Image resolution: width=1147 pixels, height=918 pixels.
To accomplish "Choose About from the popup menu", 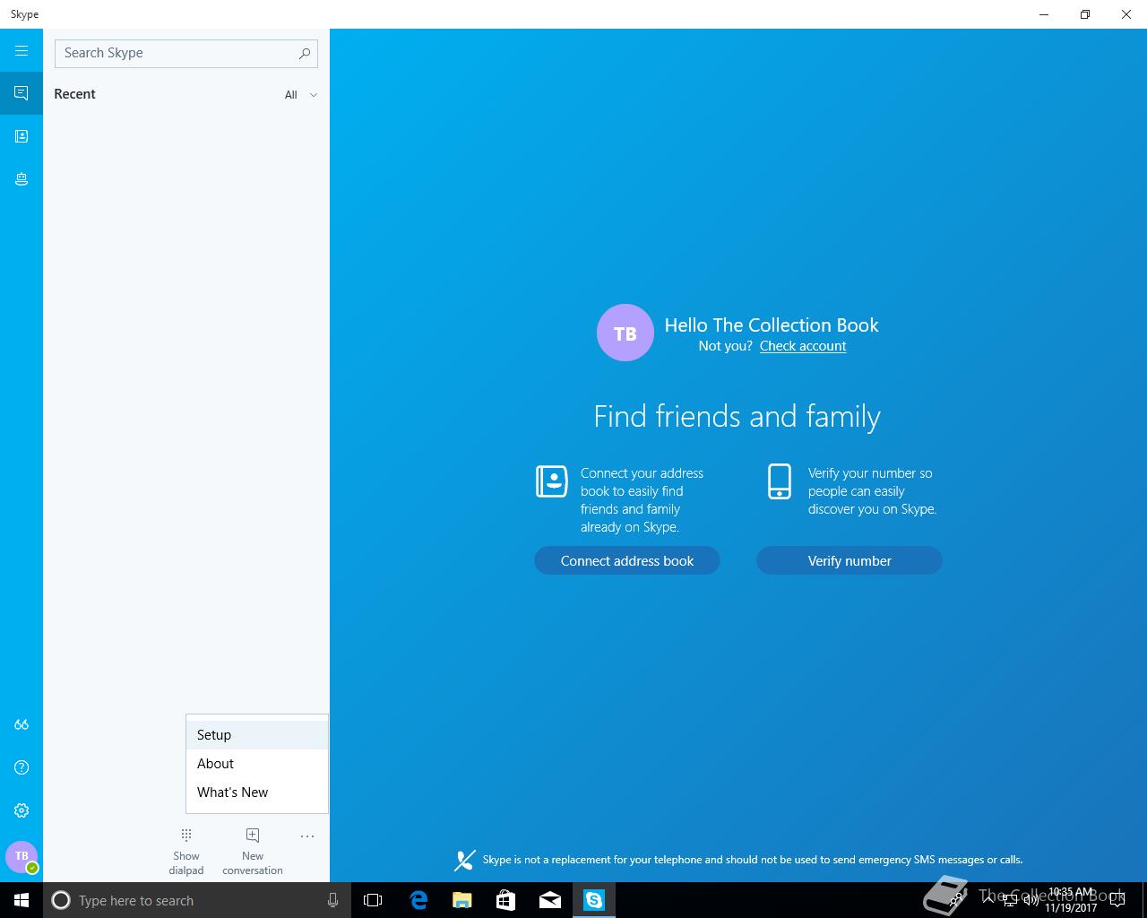I will [257, 764].
